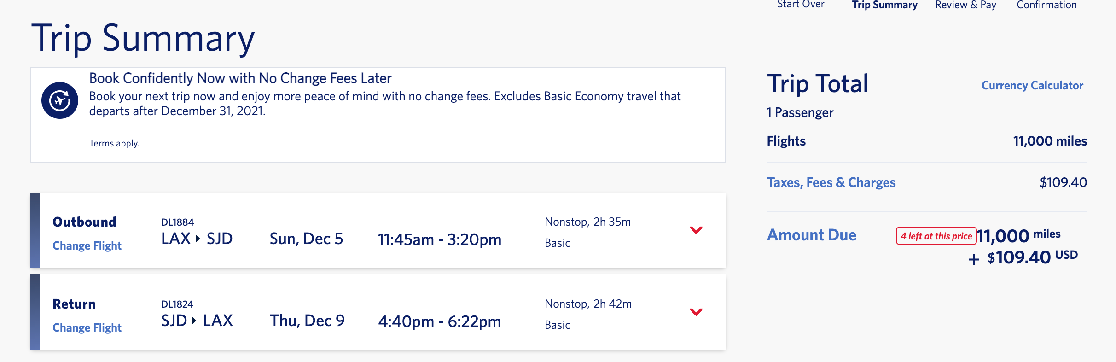Image resolution: width=1116 pixels, height=362 pixels.
Task: Open the Currency Calculator
Action: point(1032,85)
